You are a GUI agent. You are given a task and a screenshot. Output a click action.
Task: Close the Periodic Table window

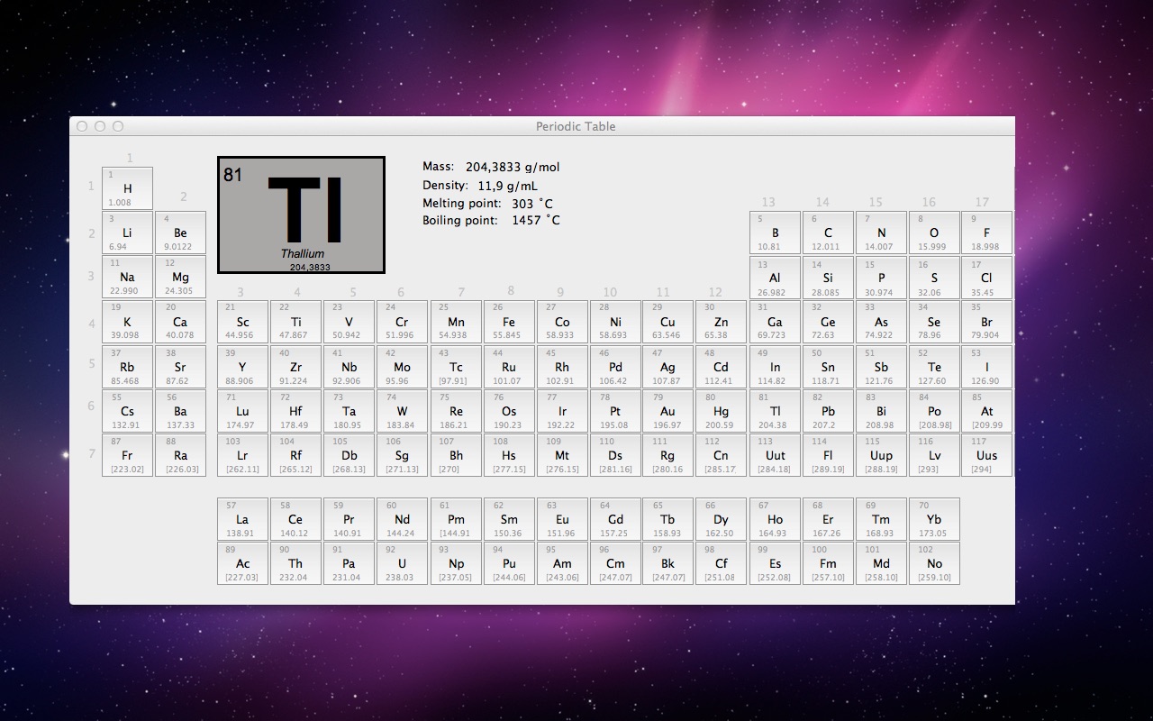(82, 126)
